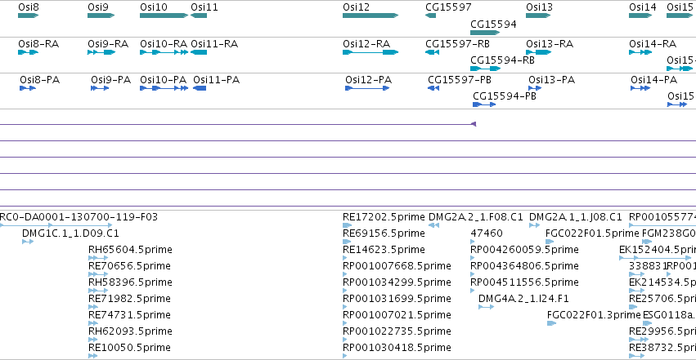The width and height of the screenshot is (696, 360).
Task: Click the RP001007668.5prime EST label
Action: [397, 266]
